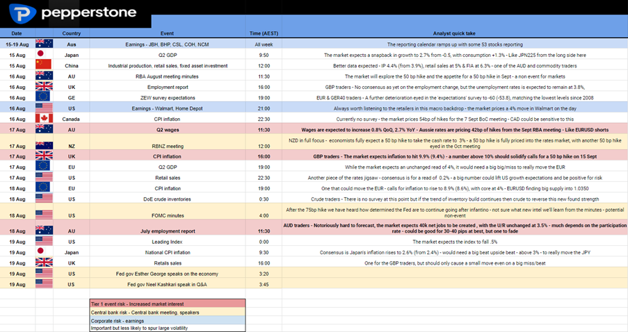Select the 'Q2 wages' event cell
The image size is (628, 332).
(168, 130)
